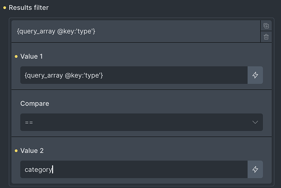Click the Results filter label

pyautogui.click(x=29, y=8)
